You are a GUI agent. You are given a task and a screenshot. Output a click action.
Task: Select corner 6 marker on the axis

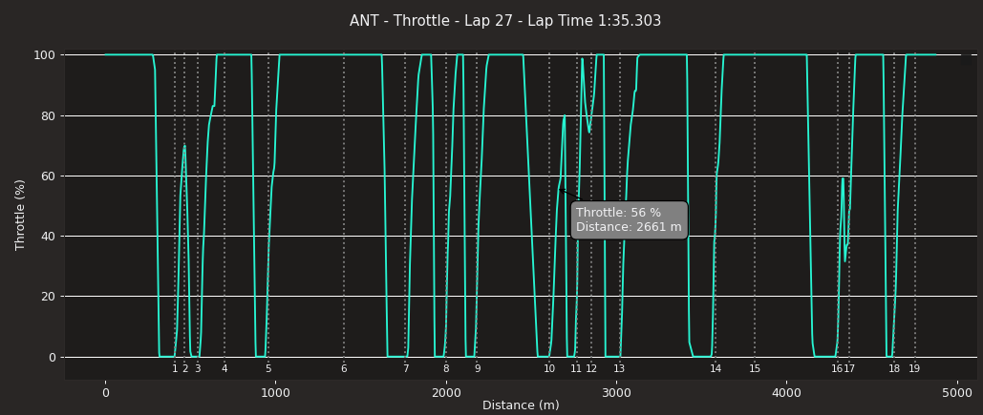(344, 369)
